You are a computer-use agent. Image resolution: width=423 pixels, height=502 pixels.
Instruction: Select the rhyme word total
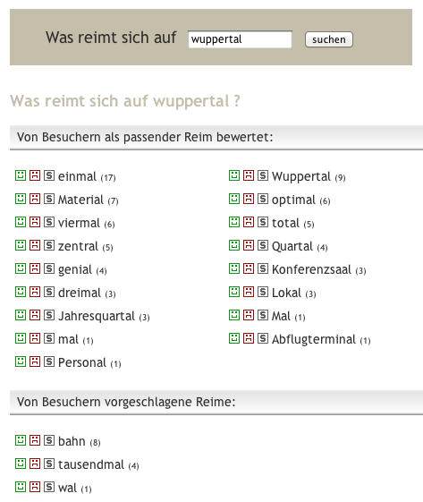tap(285, 223)
